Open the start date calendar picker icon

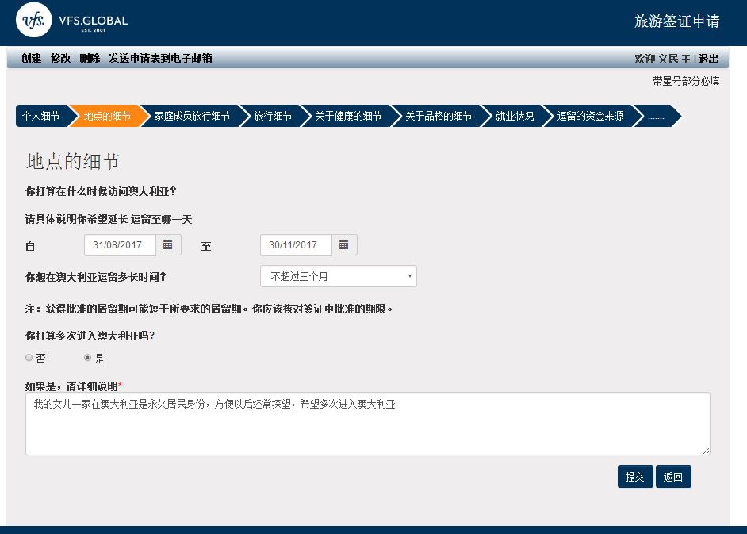point(168,245)
